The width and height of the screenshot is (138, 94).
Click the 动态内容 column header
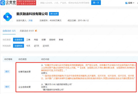coord(45,59)
